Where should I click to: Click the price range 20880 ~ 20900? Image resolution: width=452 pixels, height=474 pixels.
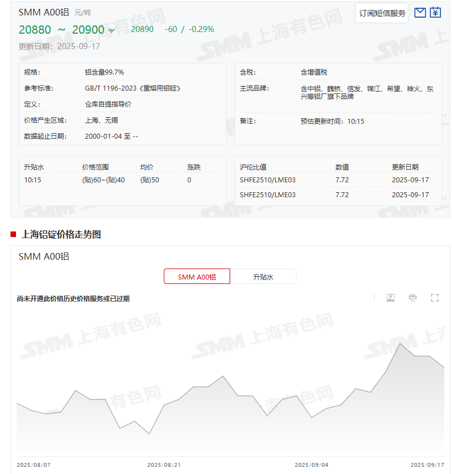pyautogui.click(x=61, y=30)
